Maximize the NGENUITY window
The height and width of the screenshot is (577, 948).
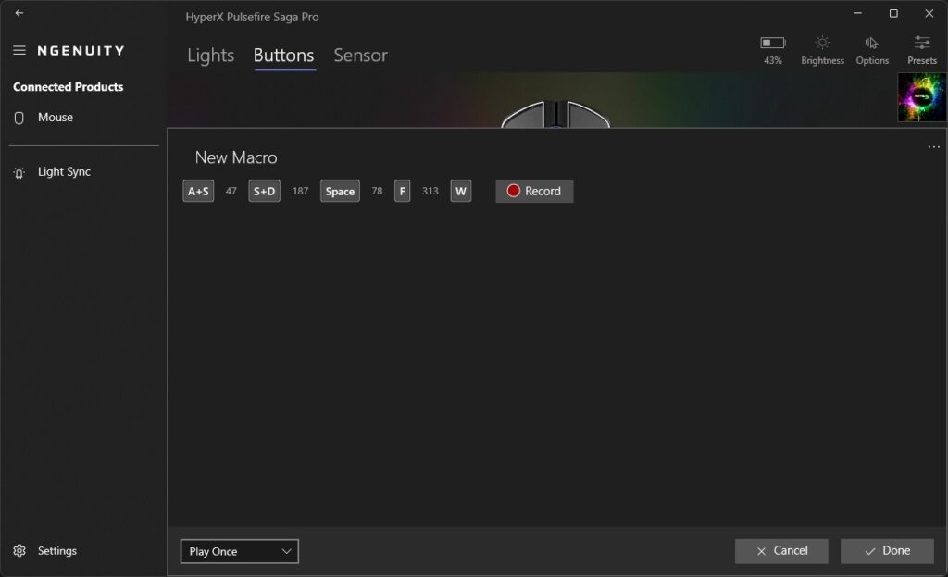tap(893, 13)
